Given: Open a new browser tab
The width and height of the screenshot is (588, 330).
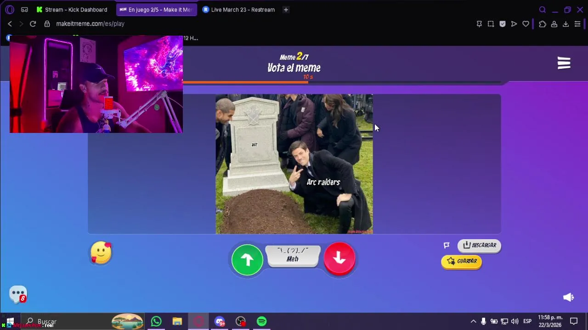Looking at the screenshot, I should 286,10.
